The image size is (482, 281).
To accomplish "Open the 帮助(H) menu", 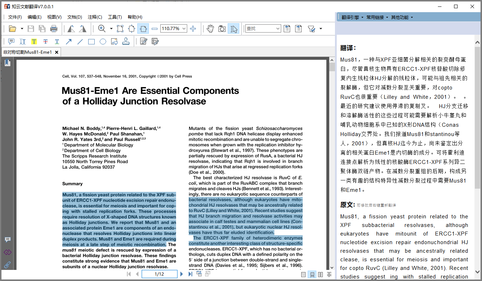I will point(135,17).
